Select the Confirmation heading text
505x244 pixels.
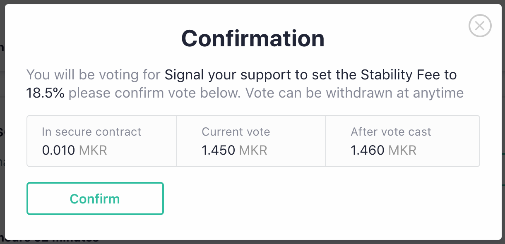tap(252, 38)
